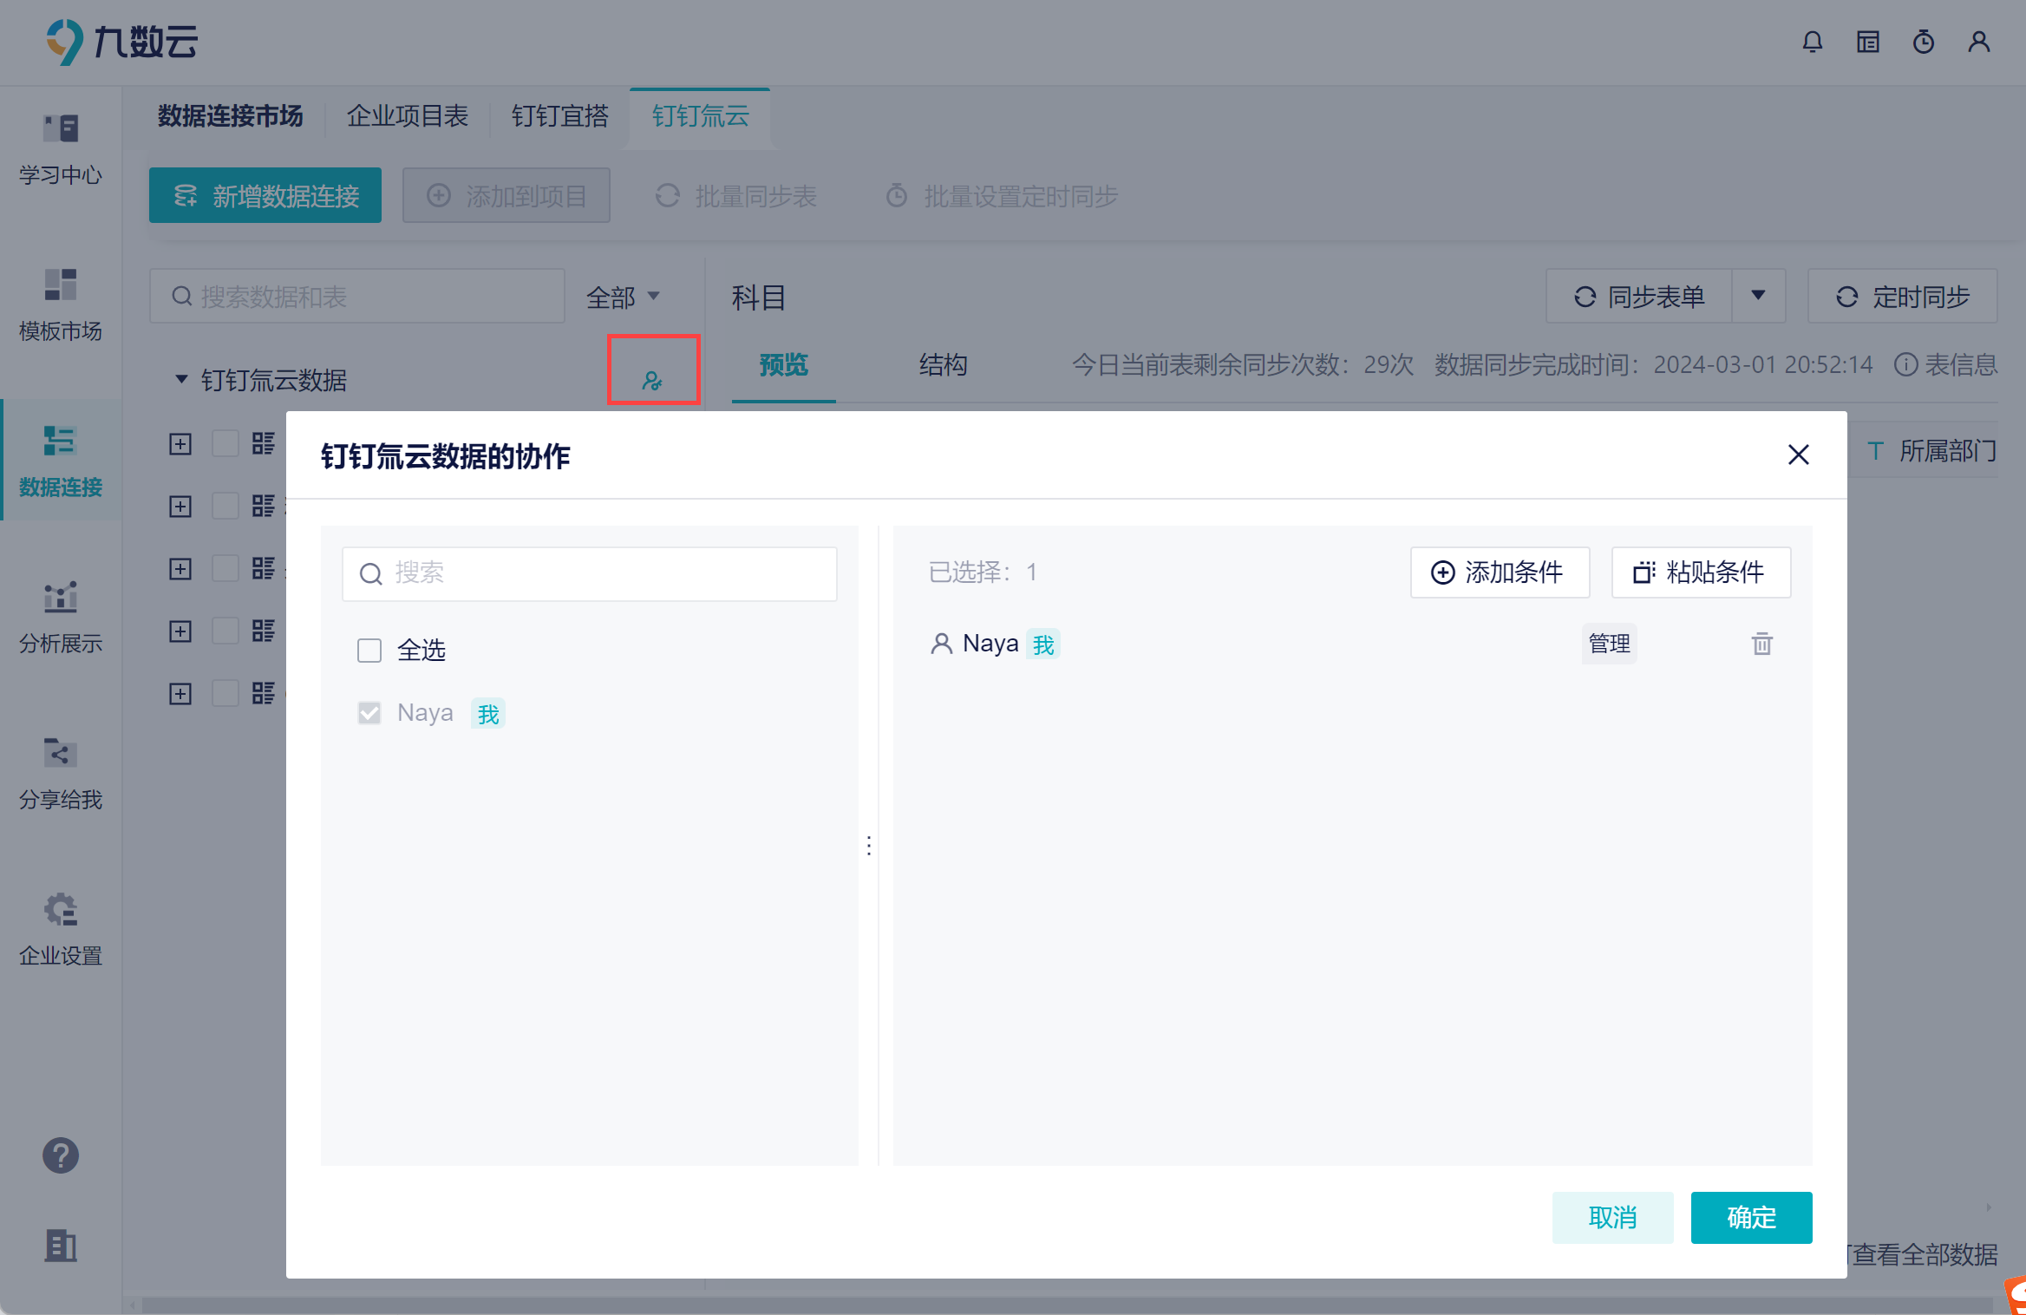Open Naya's 管理 permission dropdown
The height and width of the screenshot is (1315, 2026).
click(x=1609, y=644)
